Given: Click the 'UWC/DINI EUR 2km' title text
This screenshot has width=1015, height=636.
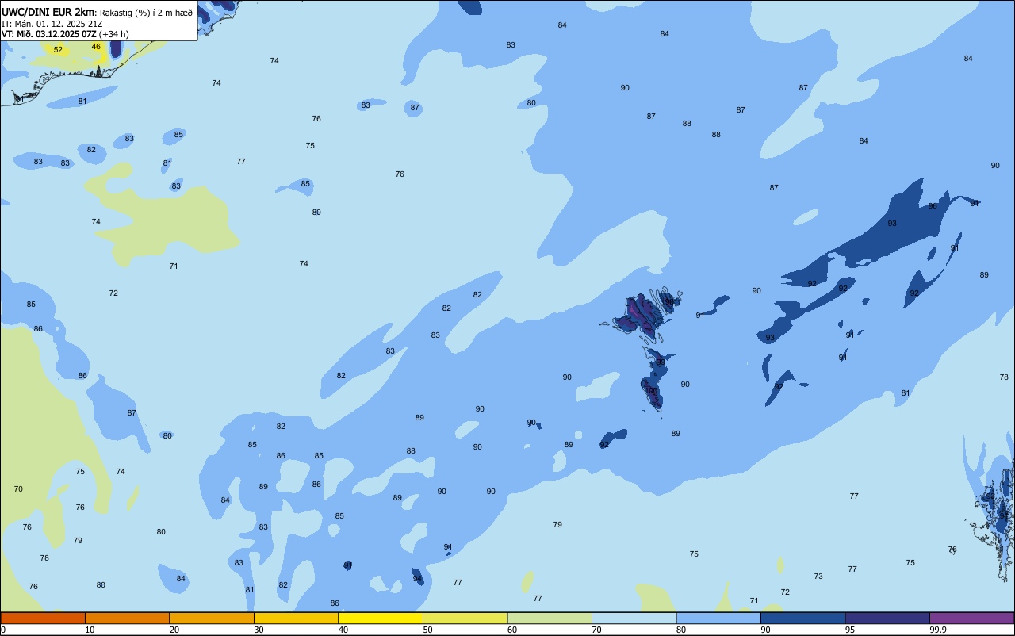Looking at the screenshot, I should click(48, 12).
